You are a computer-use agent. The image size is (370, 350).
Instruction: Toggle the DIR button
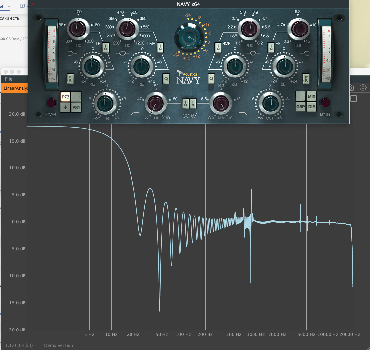click(312, 107)
